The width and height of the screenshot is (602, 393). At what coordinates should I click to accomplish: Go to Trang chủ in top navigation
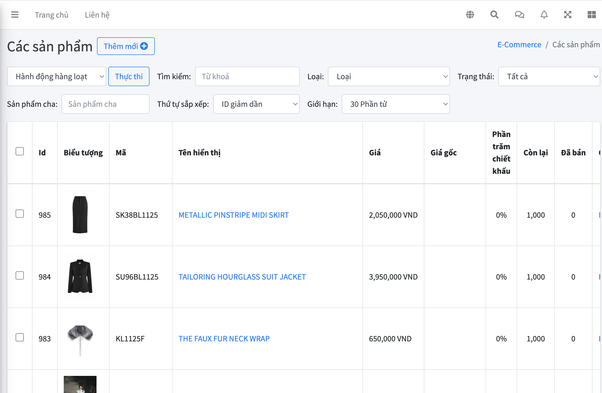51,15
